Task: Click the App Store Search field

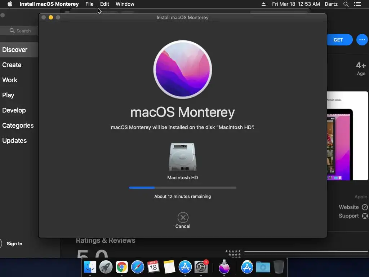Action: [x=19, y=31]
